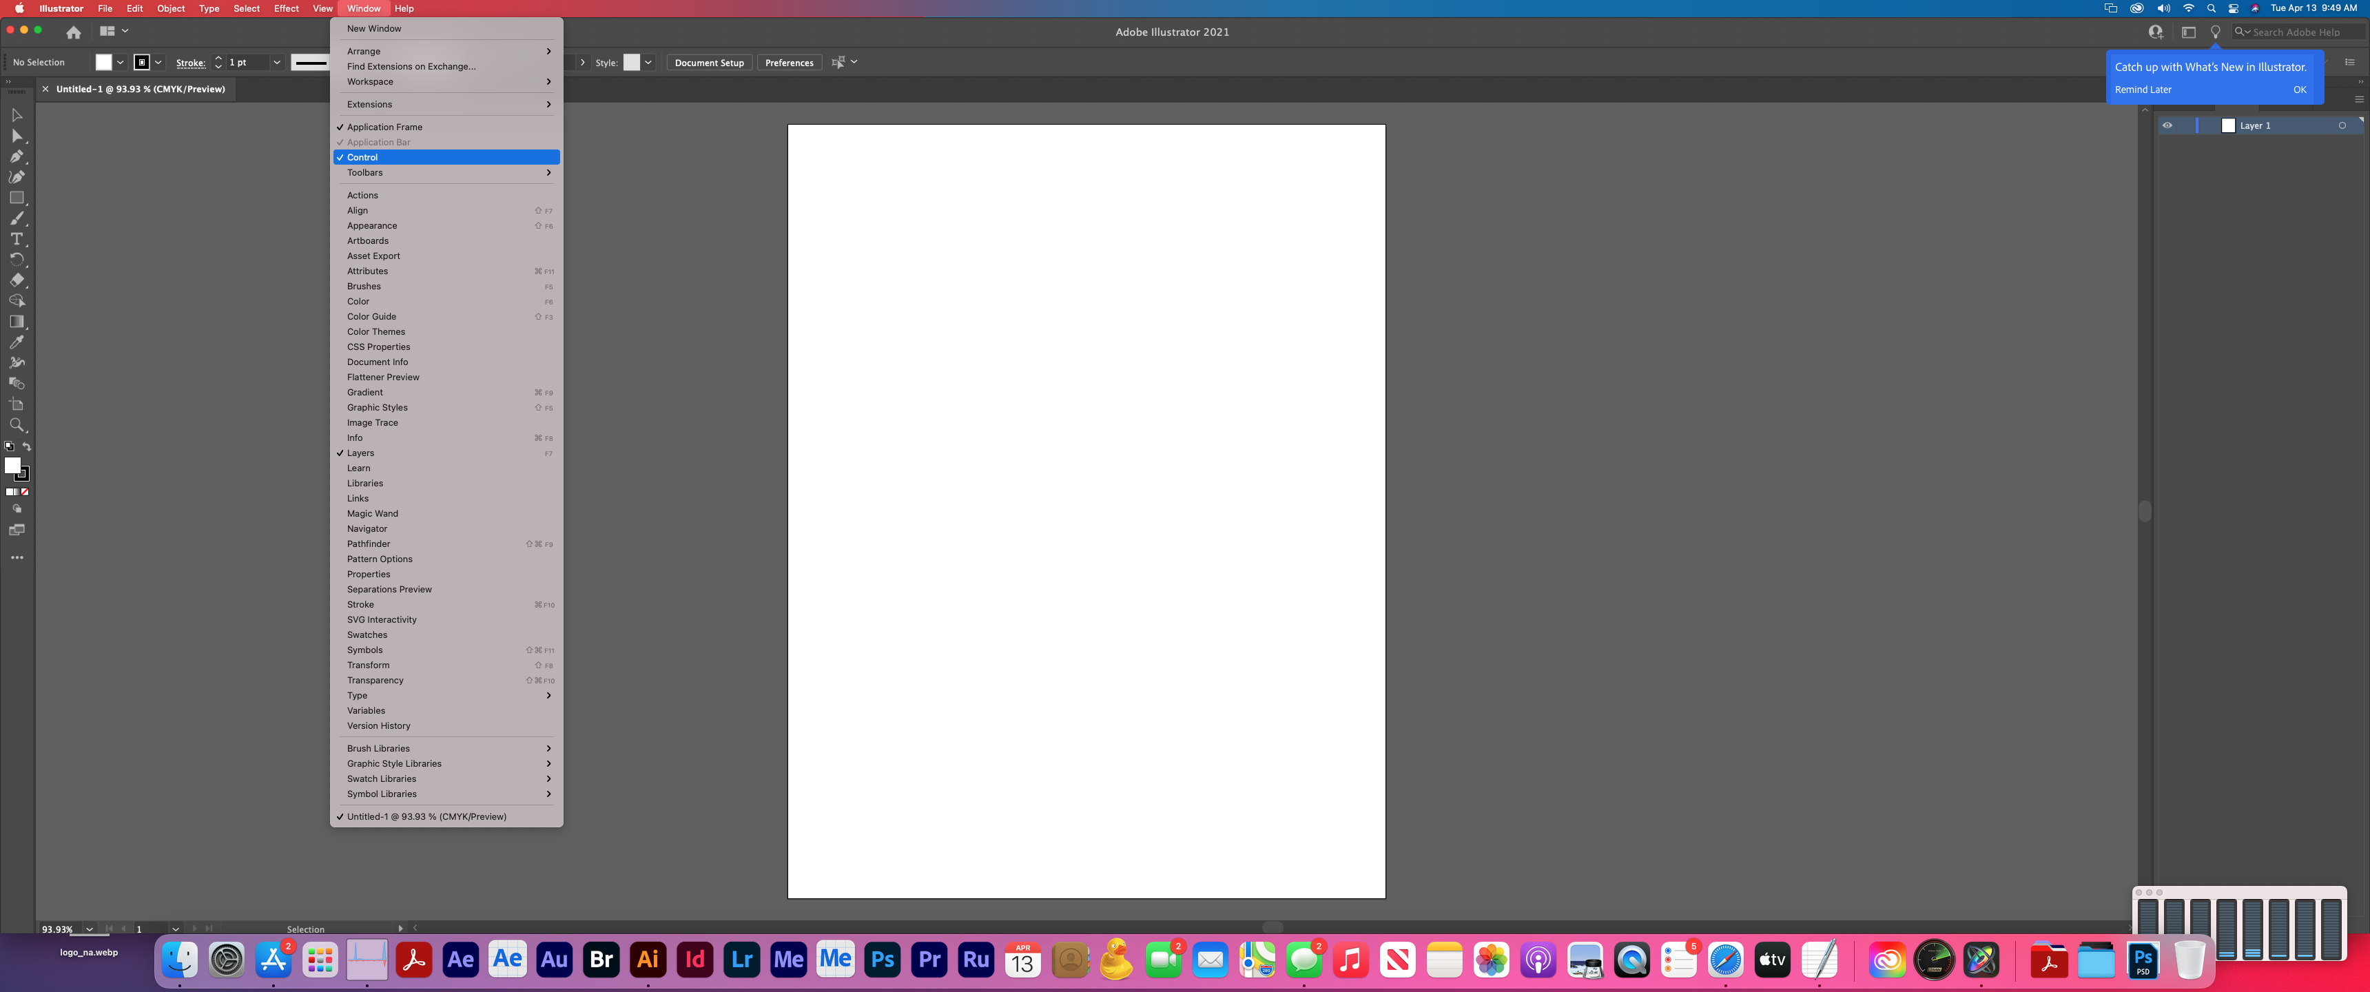Dismiss notification with Remind Later
Screen dimensions: 2370x992
tap(2143, 90)
